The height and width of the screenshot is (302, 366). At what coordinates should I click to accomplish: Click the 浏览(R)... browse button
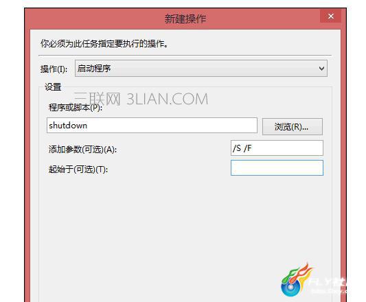tap(293, 127)
